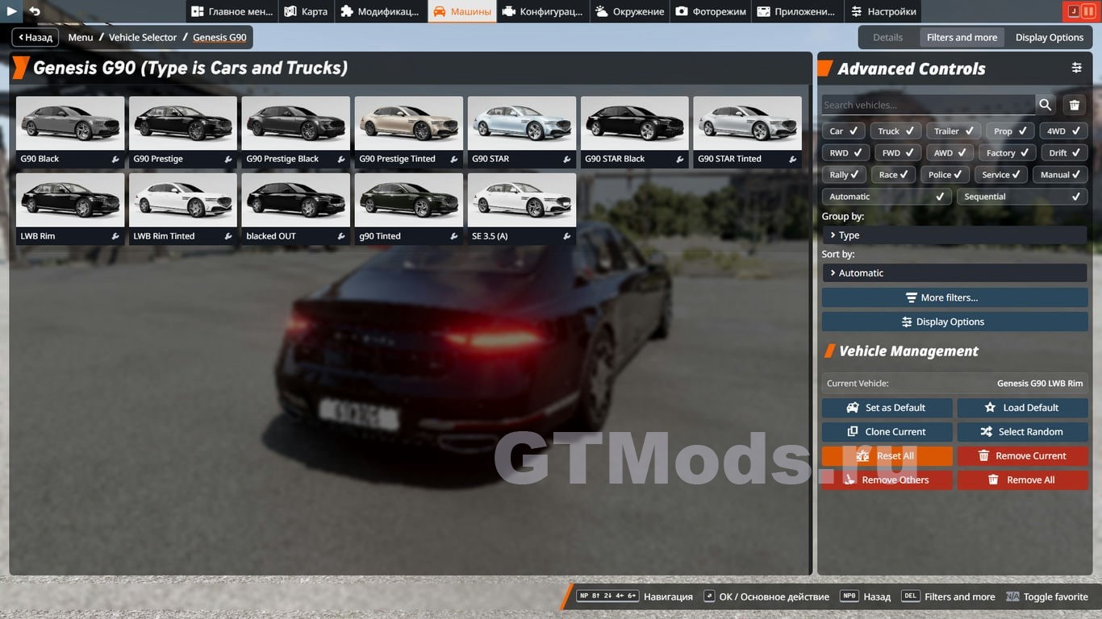Open the Фоторежим tab
Viewport: 1102px width, 619px height.
click(x=710, y=11)
